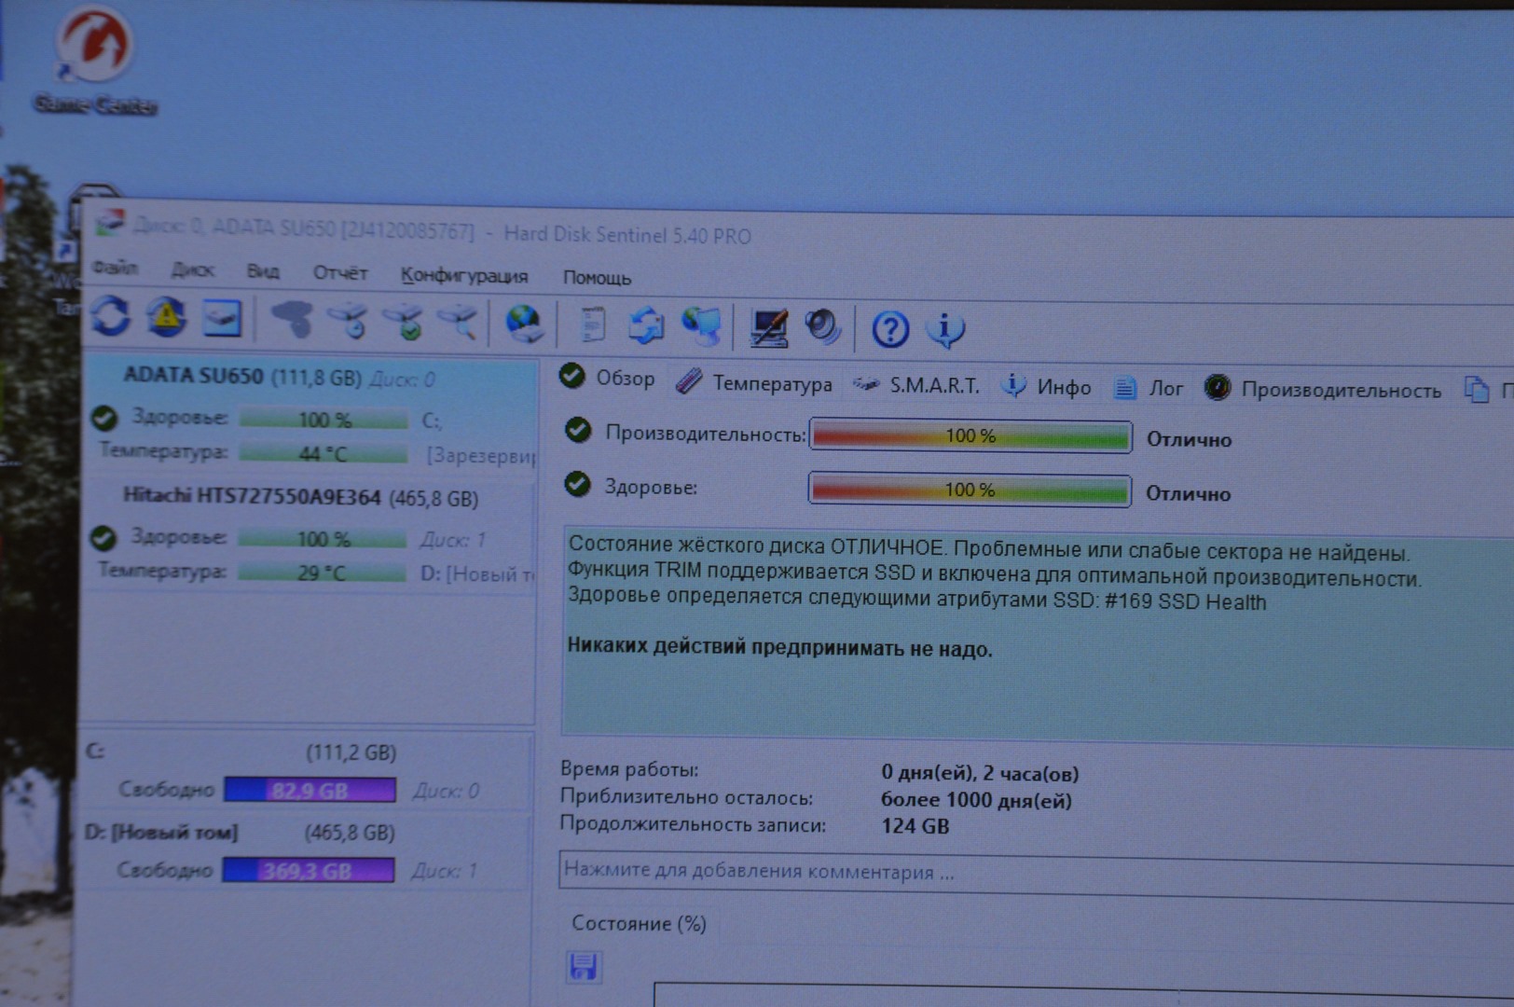Click the C: free space bar
1514x1007 pixels.
point(310,791)
